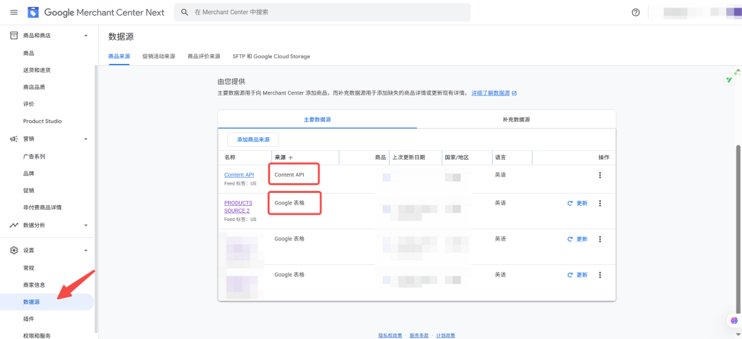Click the search magnifier icon
The image size is (742, 339).
point(185,12)
